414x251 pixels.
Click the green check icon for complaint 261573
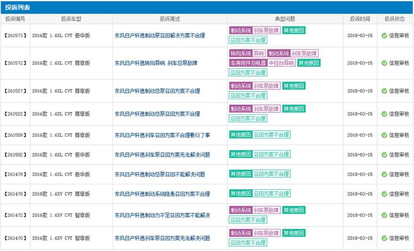[384, 35]
